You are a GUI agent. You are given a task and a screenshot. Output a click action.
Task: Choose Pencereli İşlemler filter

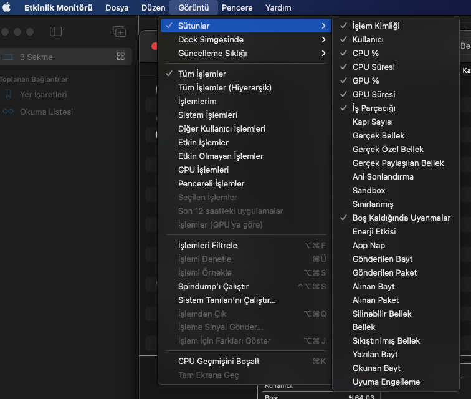coord(246,183)
